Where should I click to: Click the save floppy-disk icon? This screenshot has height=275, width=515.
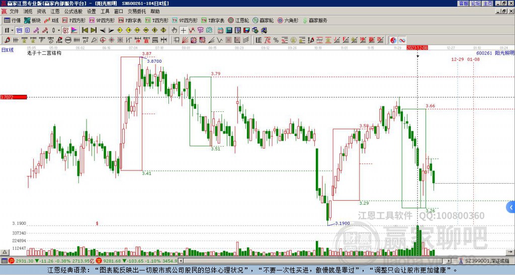click(x=246, y=31)
